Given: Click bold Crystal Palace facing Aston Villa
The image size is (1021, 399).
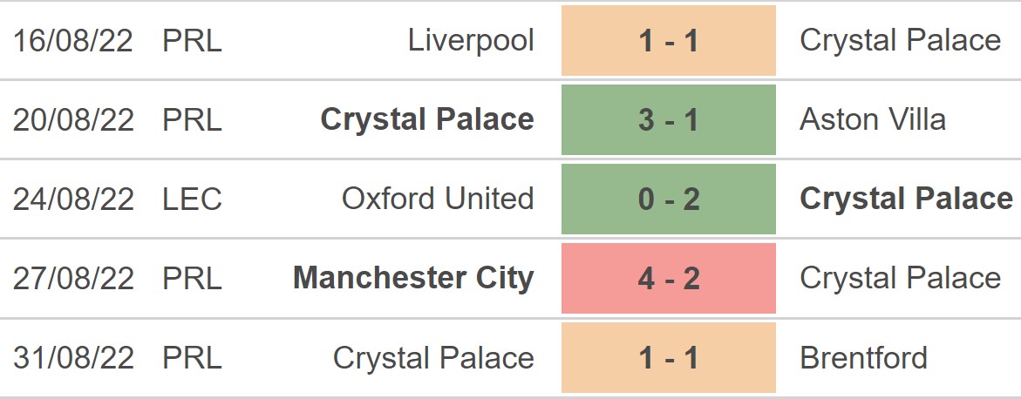Looking at the screenshot, I should tap(427, 119).
